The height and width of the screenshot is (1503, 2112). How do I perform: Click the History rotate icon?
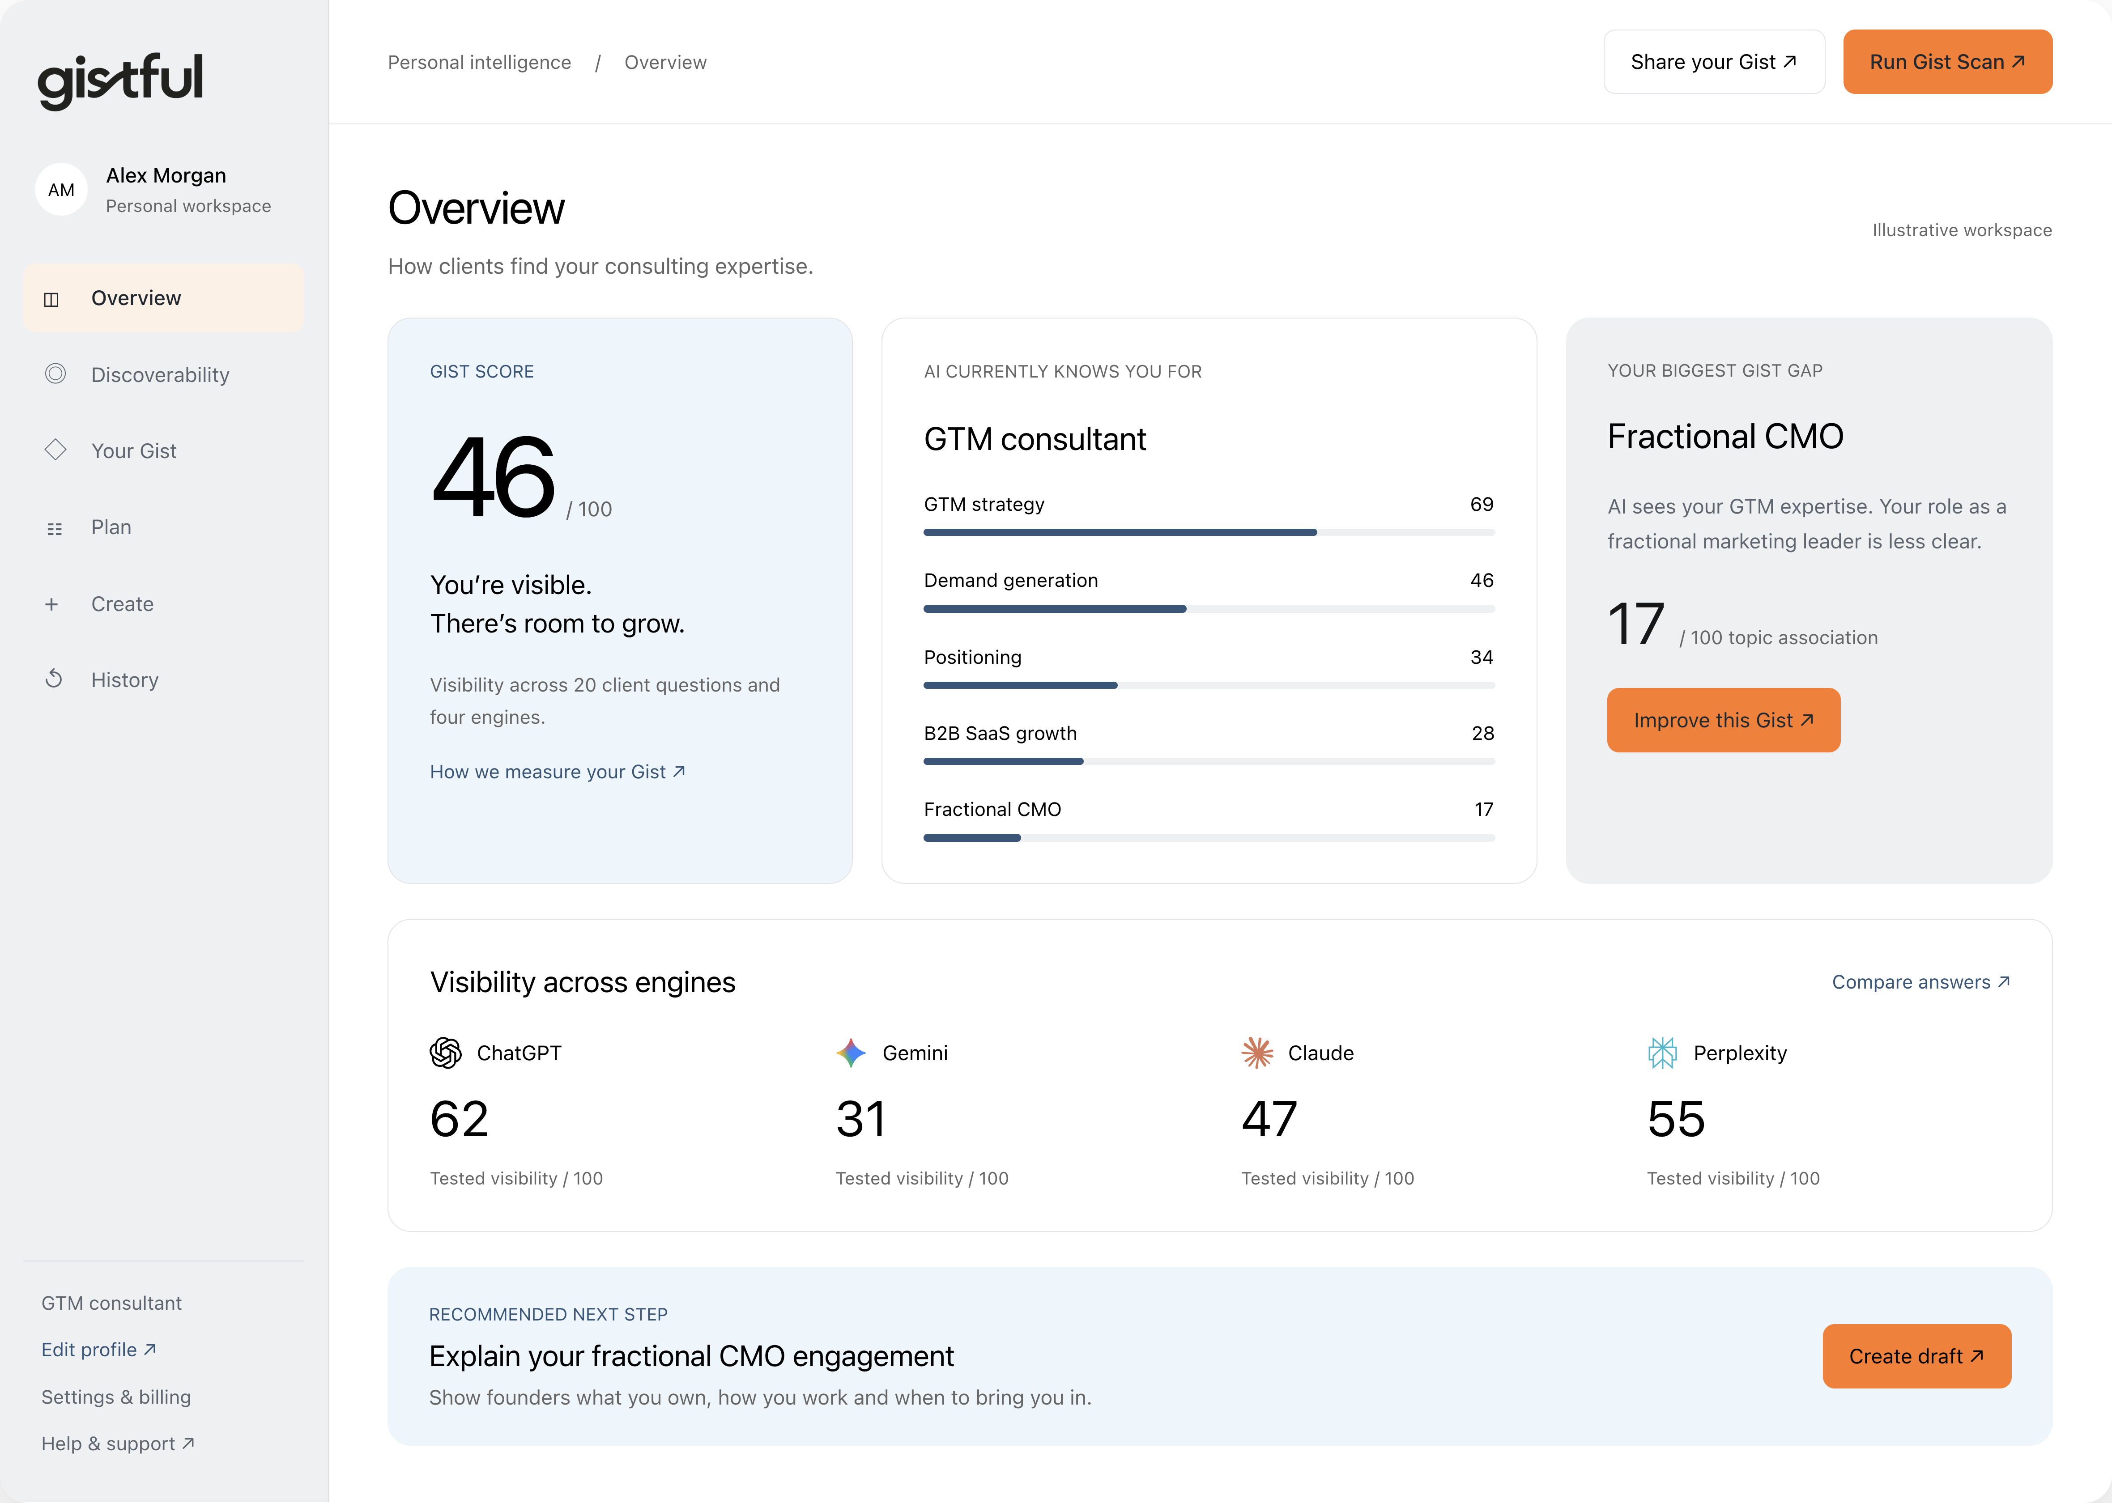[x=54, y=679]
